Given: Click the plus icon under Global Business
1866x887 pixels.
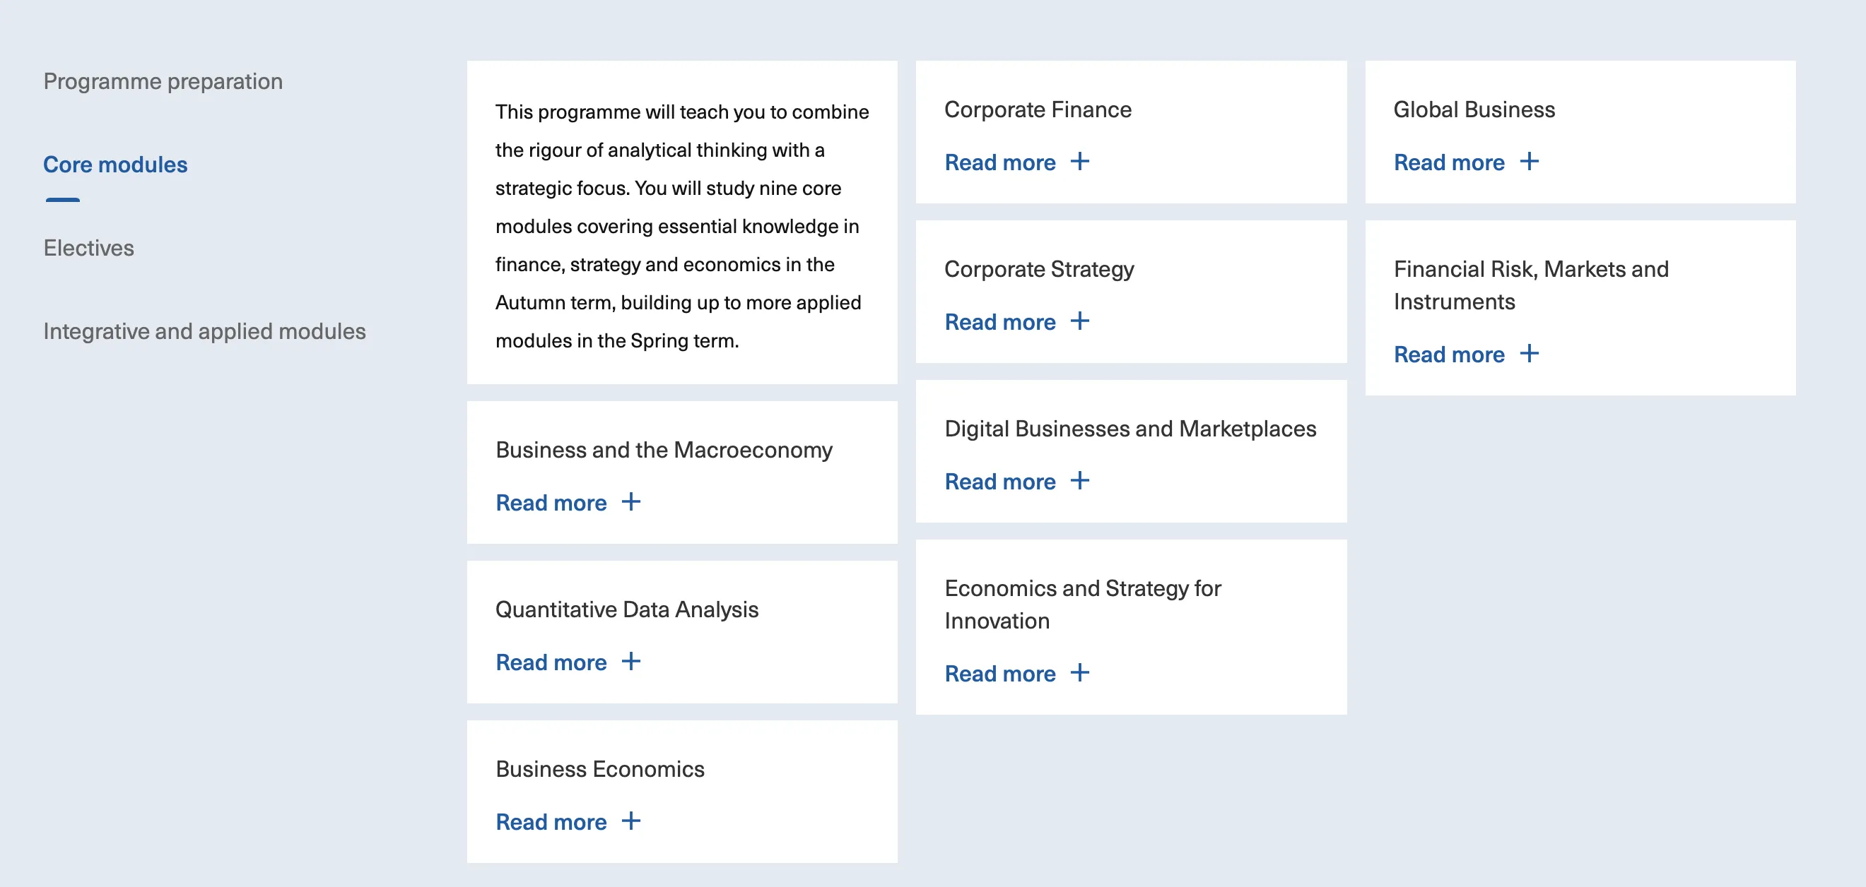Looking at the screenshot, I should tap(1528, 161).
